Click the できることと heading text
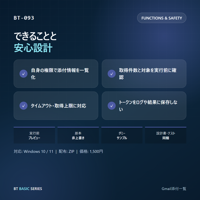Screen dimensions: 200x200 point(35,36)
